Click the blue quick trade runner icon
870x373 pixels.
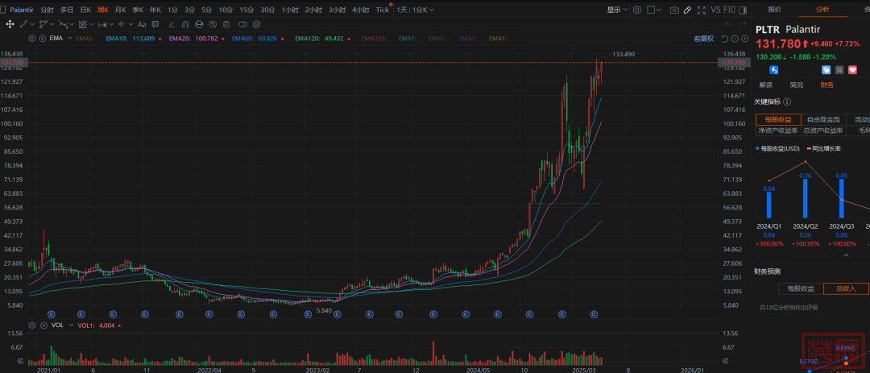pos(773,70)
